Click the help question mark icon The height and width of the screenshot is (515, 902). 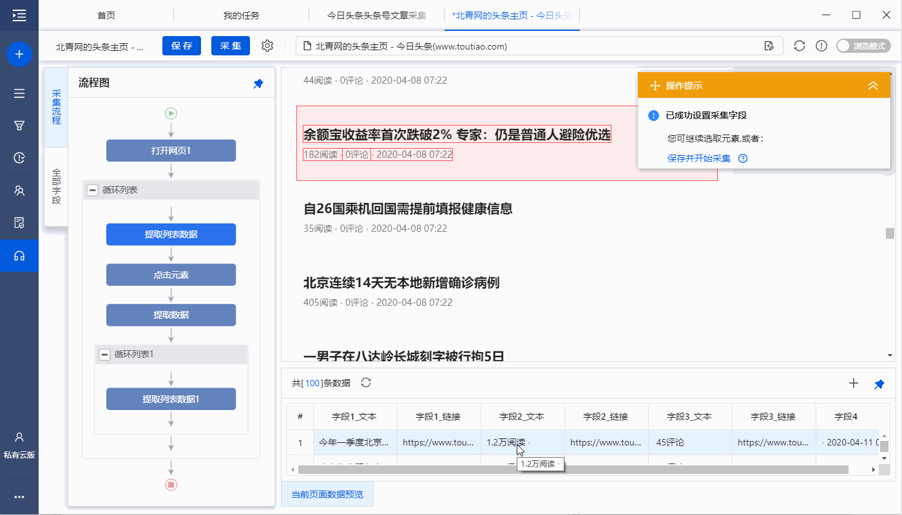743,158
